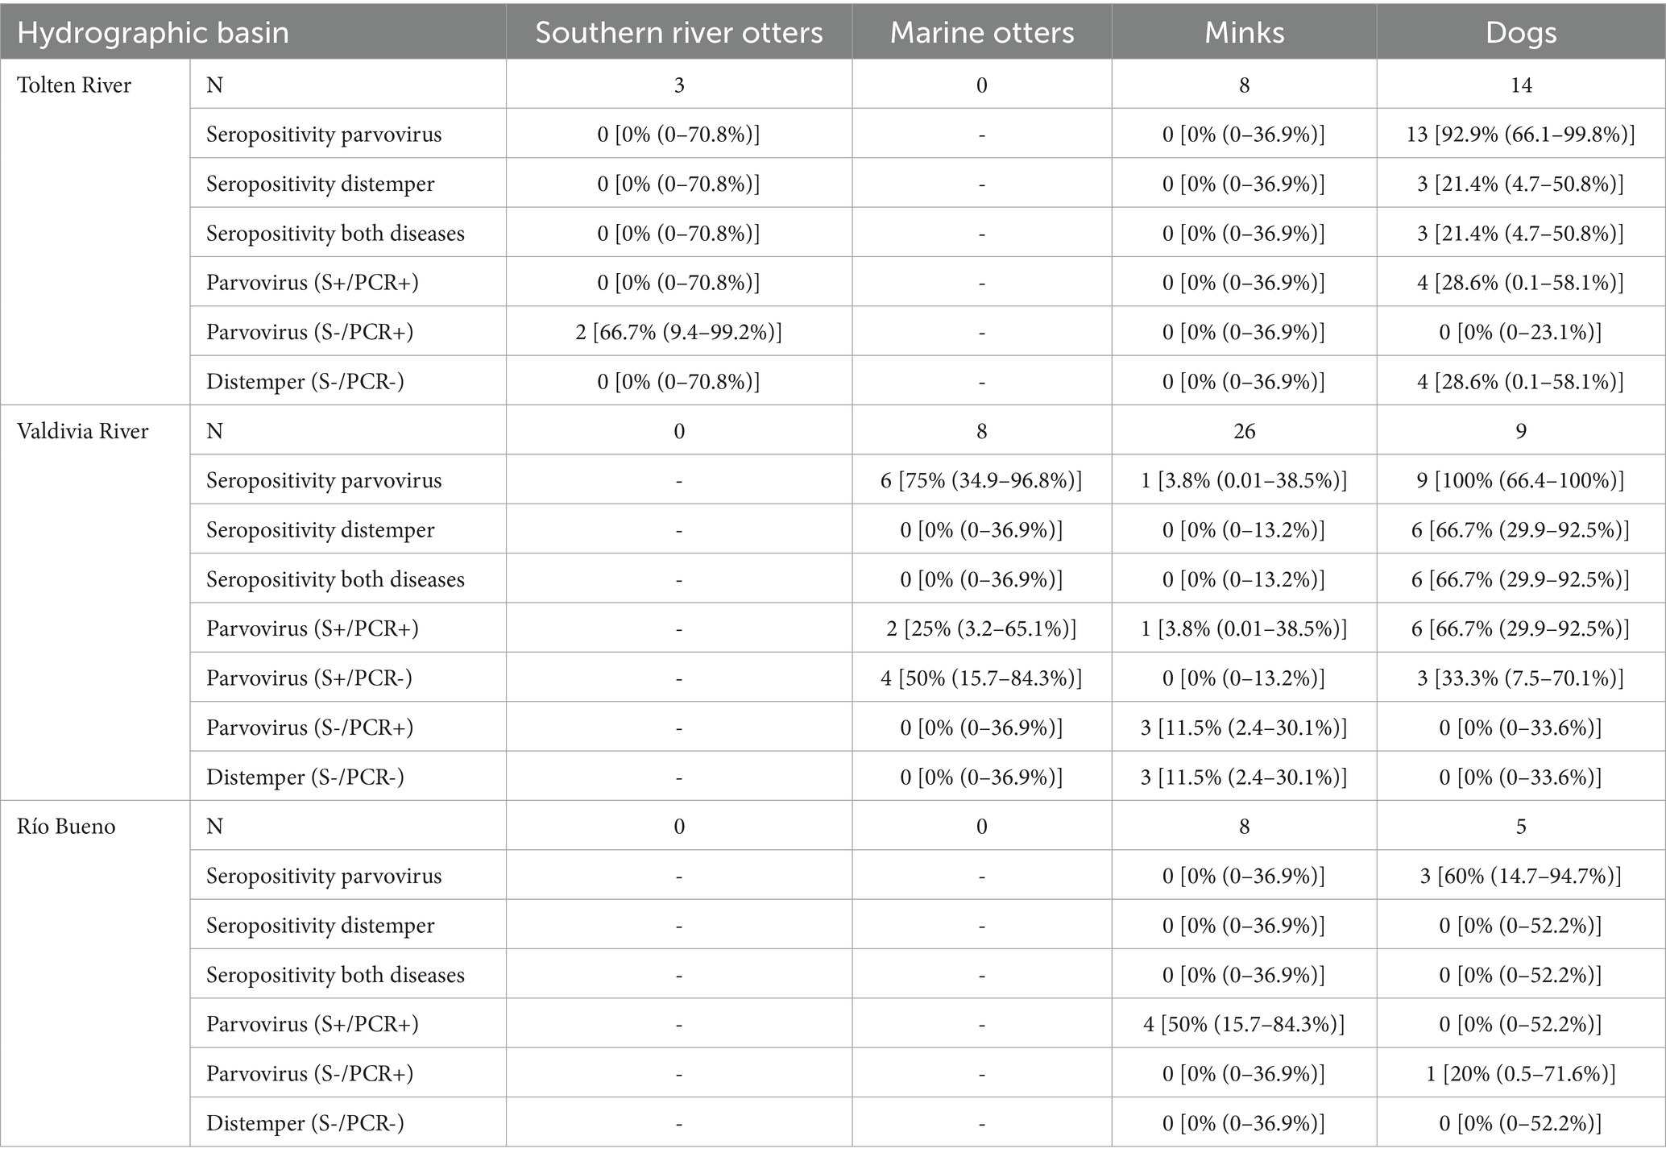
Task: Select Río Bueno Dogs sample size 5
Action: pyautogui.click(x=1520, y=827)
